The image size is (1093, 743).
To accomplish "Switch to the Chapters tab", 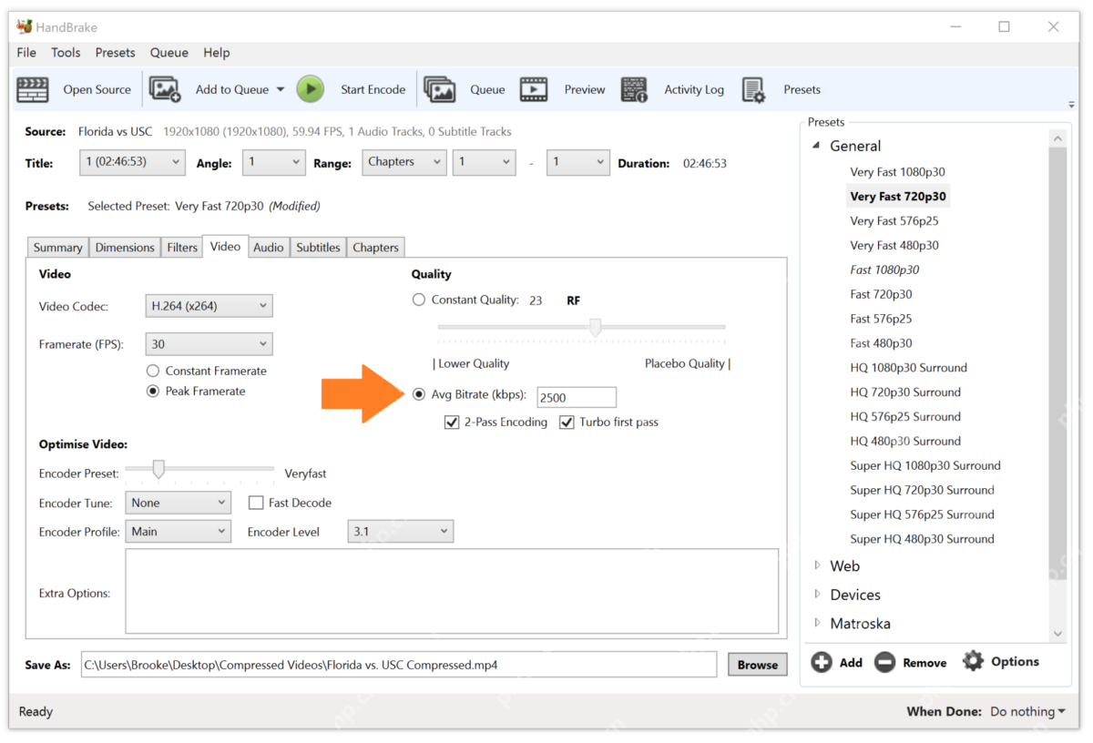I will (x=376, y=248).
